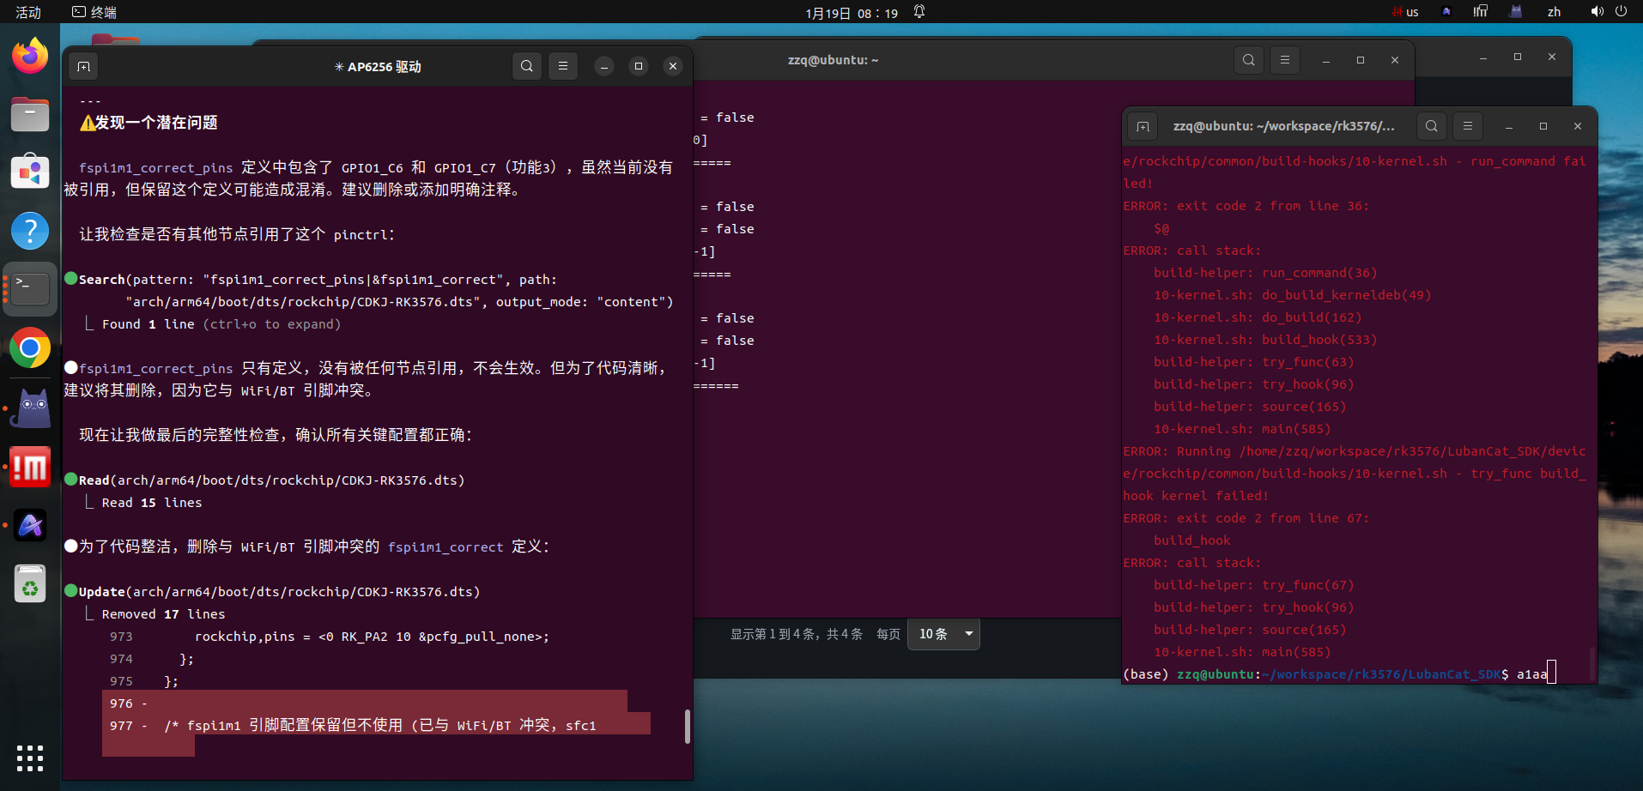Open Google Chrome from the dock
The image size is (1643, 791).
[30, 347]
